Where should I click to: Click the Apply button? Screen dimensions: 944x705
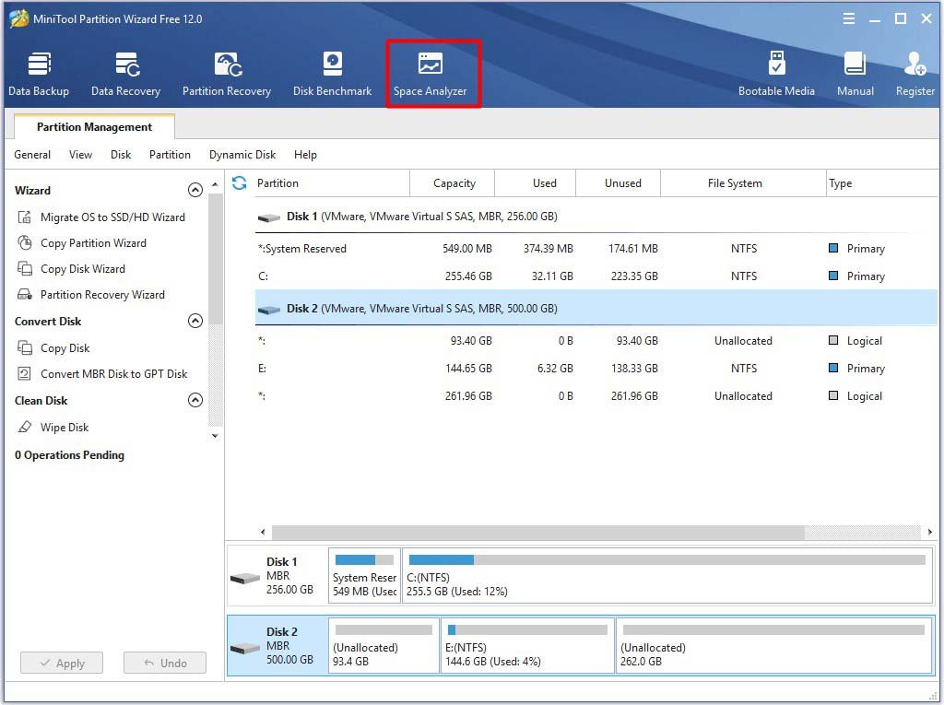pyautogui.click(x=62, y=663)
